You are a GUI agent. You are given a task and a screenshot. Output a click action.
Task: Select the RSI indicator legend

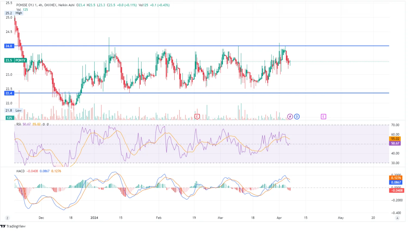point(19,124)
